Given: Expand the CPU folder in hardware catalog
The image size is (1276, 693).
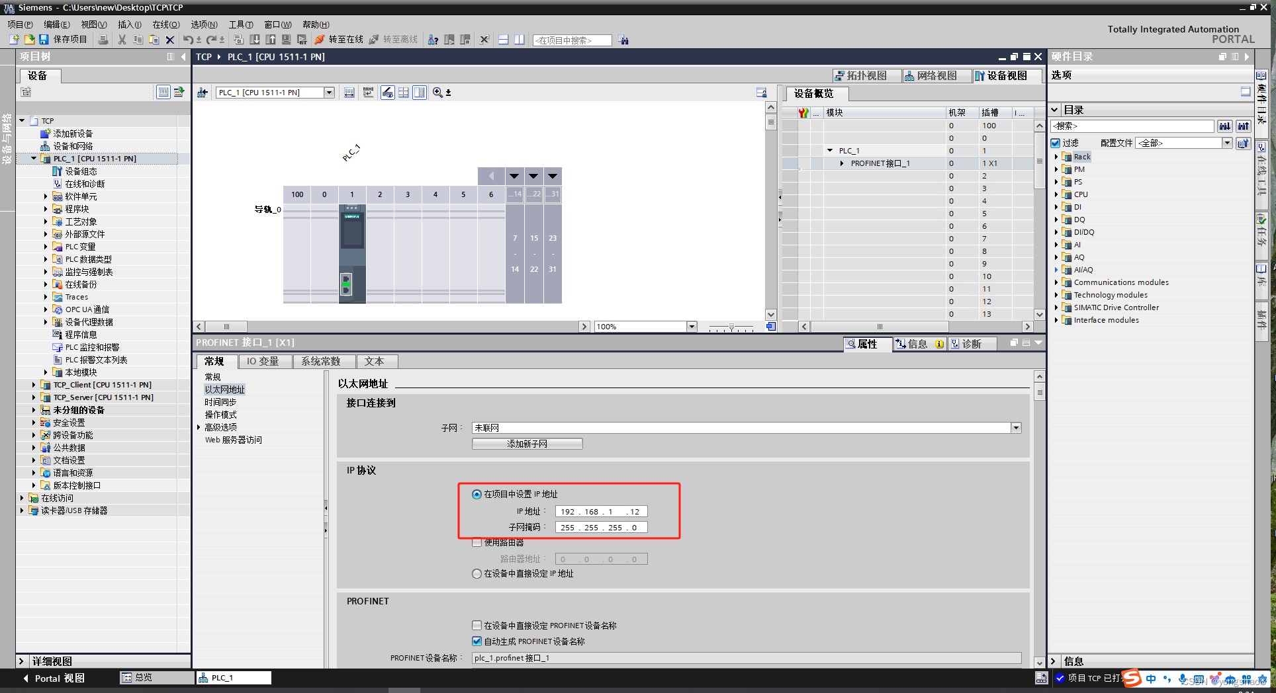Looking at the screenshot, I should (x=1056, y=194).
